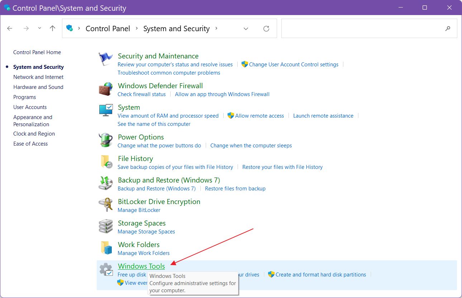Viewport: 462px width, 298px height.
Task: Open Clock and Region category
Action: 34,134
